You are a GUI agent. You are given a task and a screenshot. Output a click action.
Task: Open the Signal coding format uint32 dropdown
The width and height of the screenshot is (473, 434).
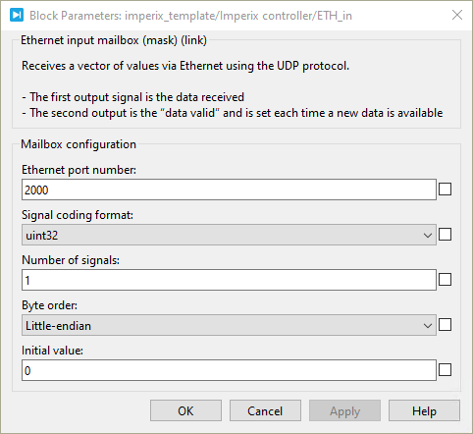click(x=229, y=235)
